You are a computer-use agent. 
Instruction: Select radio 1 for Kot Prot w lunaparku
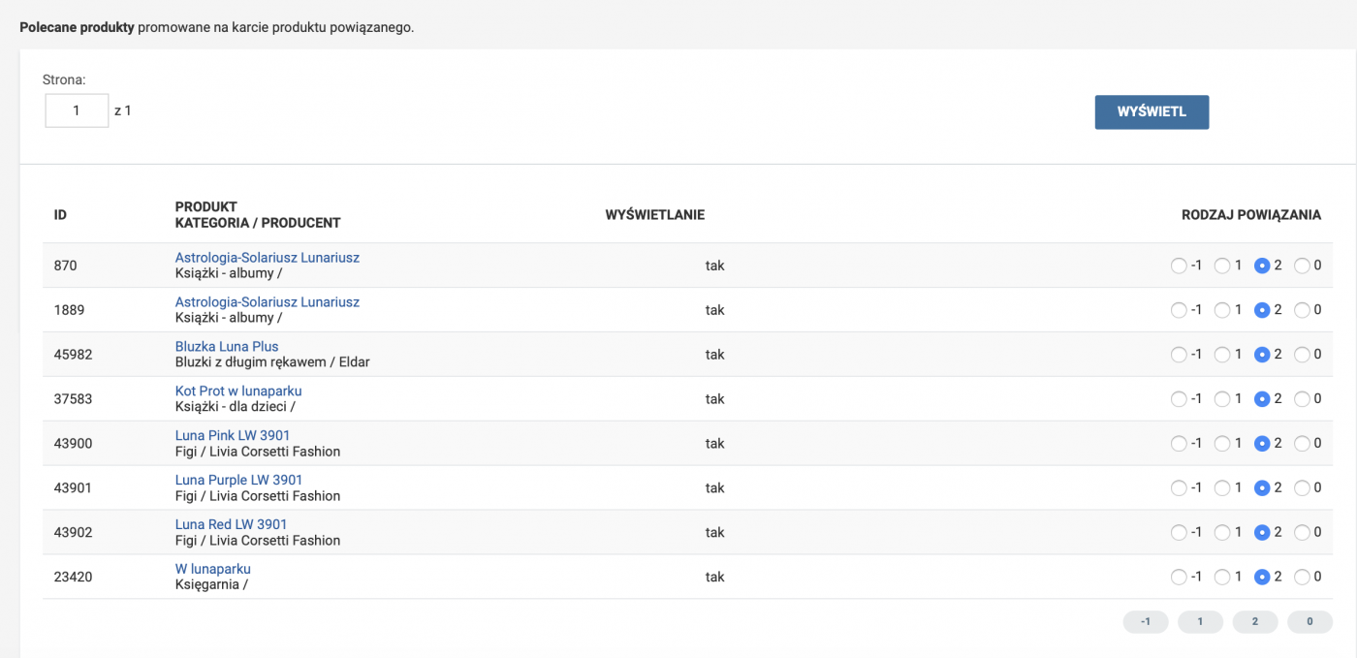[1222, 399]
